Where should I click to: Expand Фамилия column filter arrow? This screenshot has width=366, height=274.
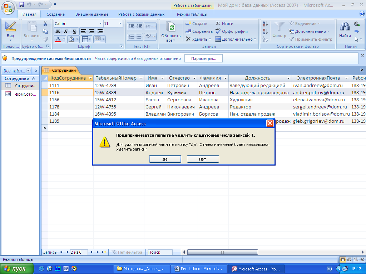point(226,78)
